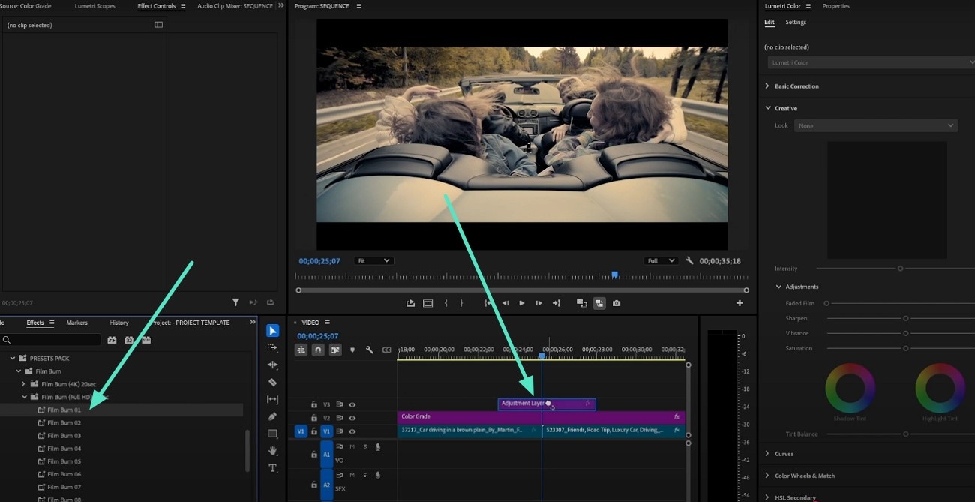The height and width of the screenshot is (502, 975).
Task: Toggle Snap in the timeline
Action: (317, 350)
